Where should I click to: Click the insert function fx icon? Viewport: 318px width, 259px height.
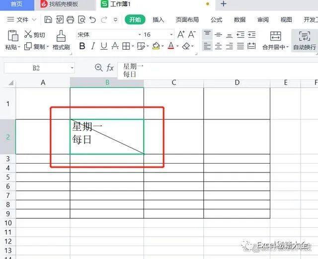point(110,68)
